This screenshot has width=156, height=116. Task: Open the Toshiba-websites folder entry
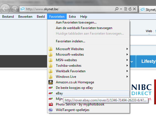click(x=88, y=66)
